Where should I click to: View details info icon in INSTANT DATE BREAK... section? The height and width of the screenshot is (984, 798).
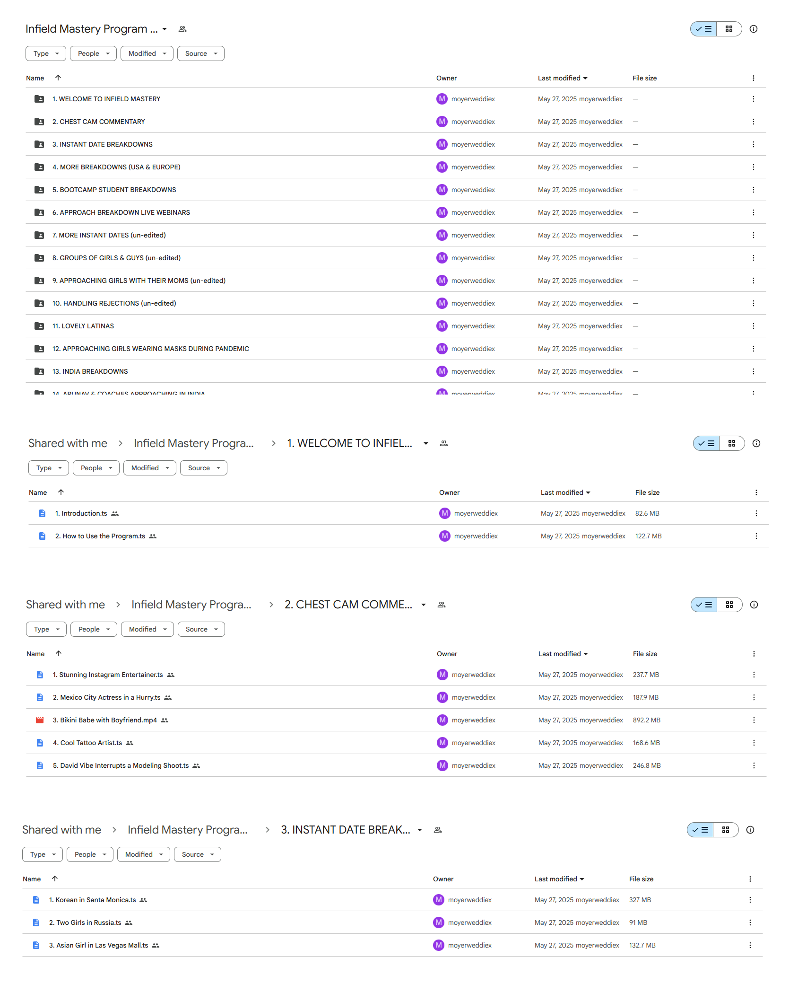[x=750, y=830]
